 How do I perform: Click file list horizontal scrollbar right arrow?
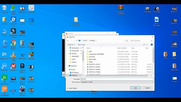152,76
